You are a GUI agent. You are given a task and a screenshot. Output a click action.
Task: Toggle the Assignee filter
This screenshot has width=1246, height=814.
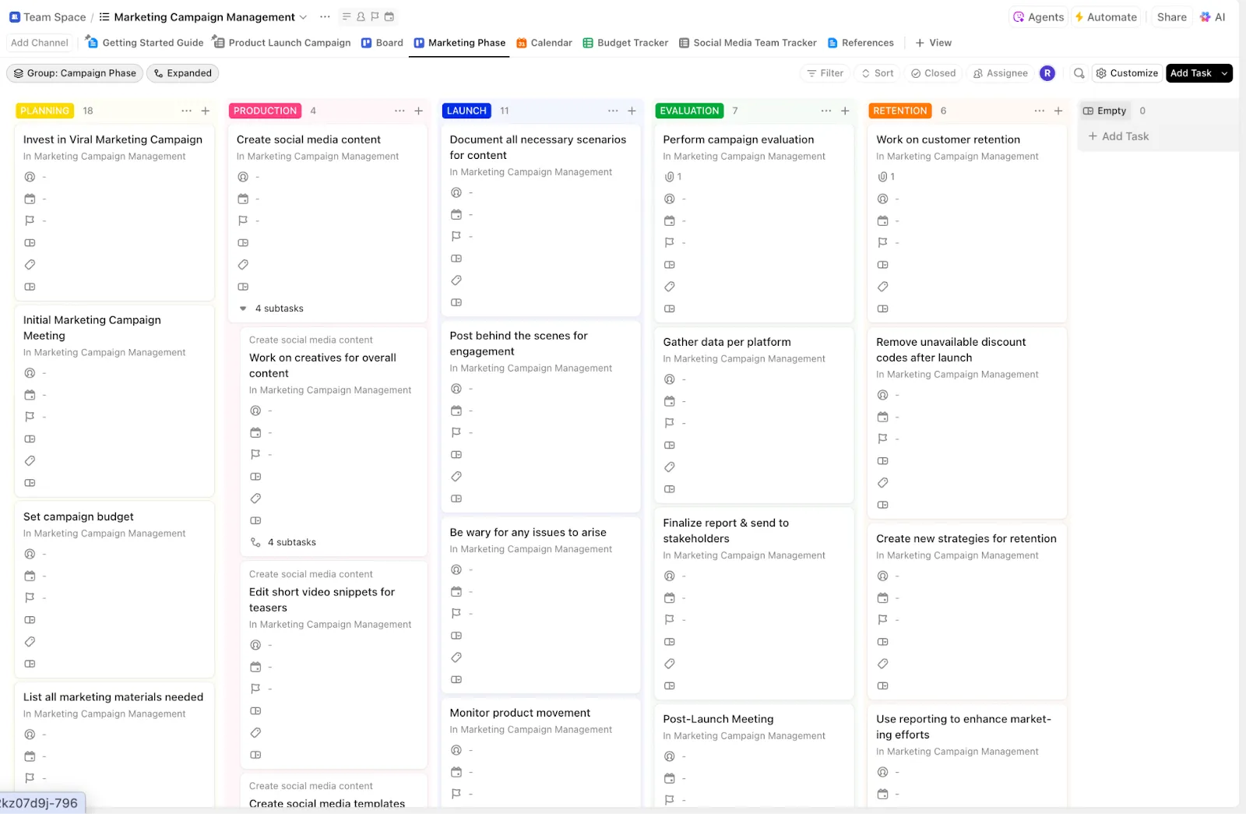coord(1001,73)
